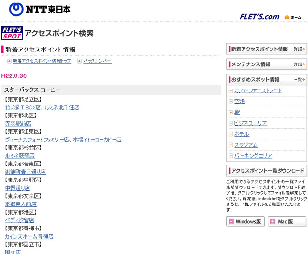Click the 【東京都青梅市】 label
This screenshot has height=254, width=308.
[24, 229]
